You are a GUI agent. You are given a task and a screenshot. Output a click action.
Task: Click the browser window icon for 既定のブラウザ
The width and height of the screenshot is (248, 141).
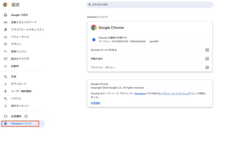(5, 59)
